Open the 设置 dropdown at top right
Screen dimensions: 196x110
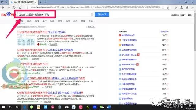tap(183, 15)
